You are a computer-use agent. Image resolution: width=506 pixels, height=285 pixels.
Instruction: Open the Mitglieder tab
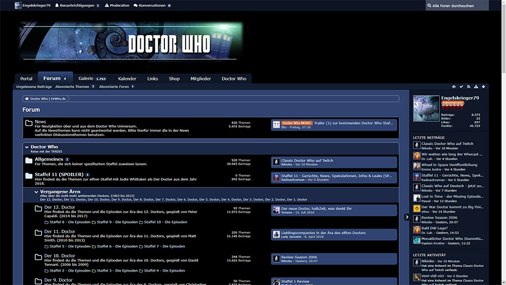[200, 79]
